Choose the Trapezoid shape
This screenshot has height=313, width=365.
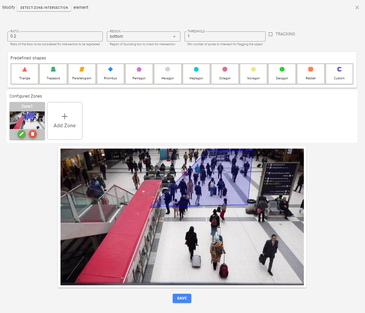tap(53, 74)
